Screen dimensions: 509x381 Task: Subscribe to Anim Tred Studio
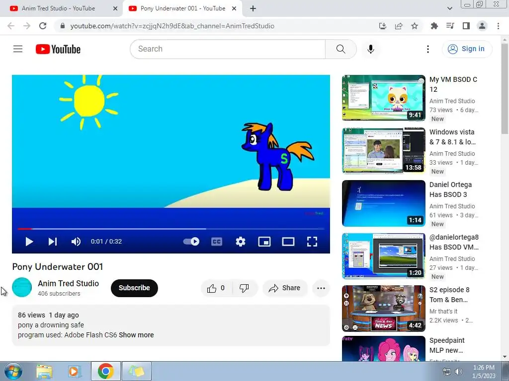(x=134, y=288)
